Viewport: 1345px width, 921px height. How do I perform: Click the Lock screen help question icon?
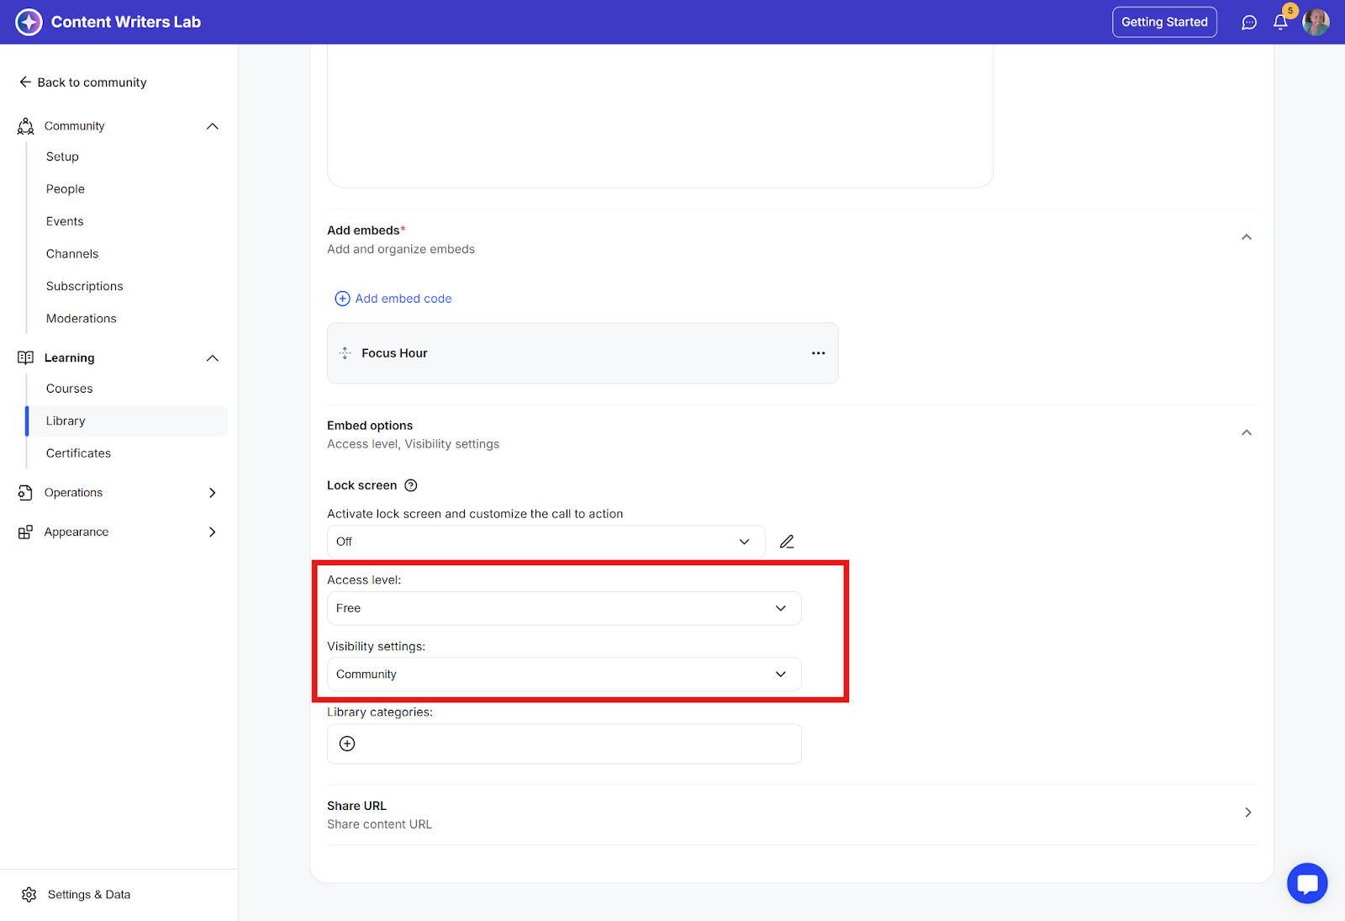[x=411, y=485]
